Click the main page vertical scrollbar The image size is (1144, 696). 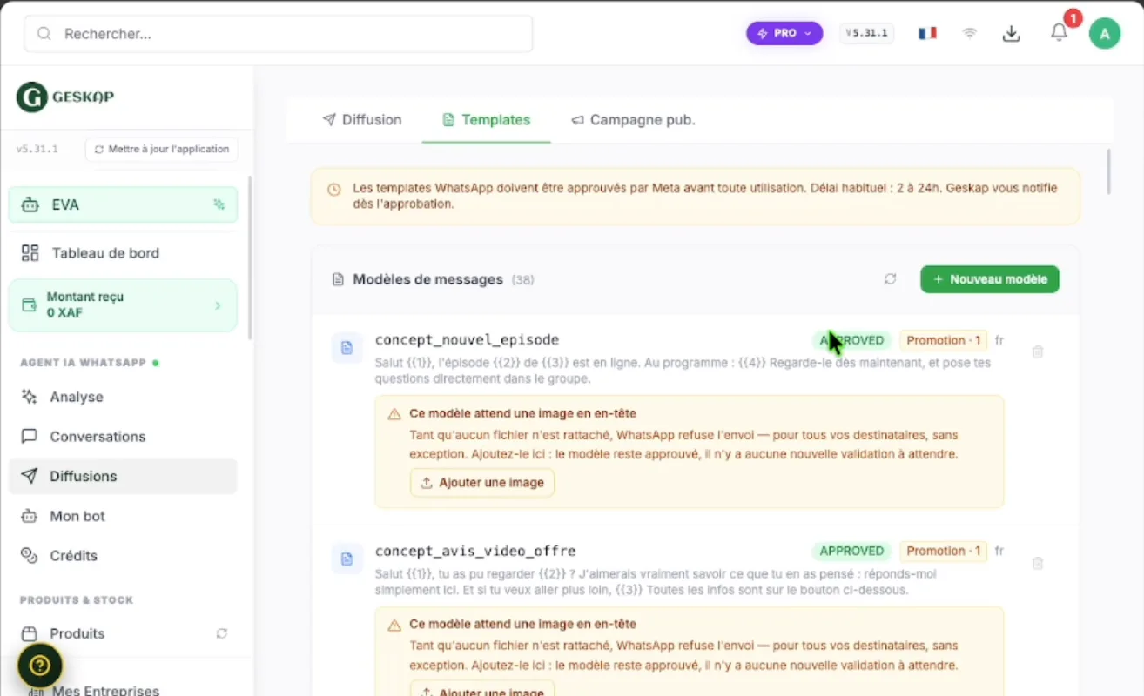tap(1108, 171)
